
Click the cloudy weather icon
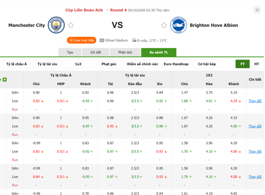(x=134, y=40)
